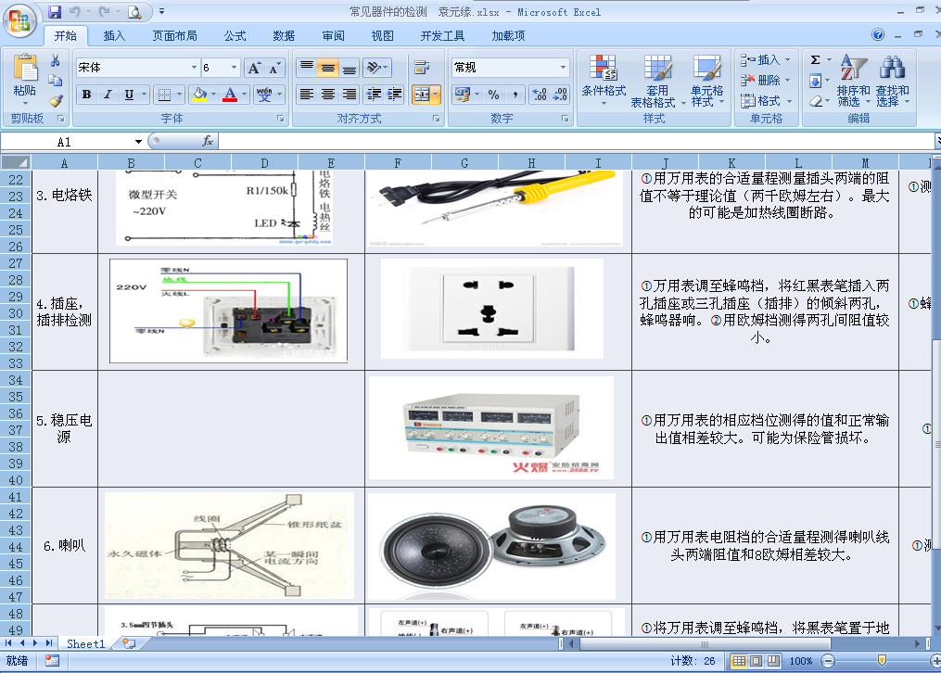This screenshot has width=941, height=673.
Task: Open the font size dropdown
Action: point(234,68)
